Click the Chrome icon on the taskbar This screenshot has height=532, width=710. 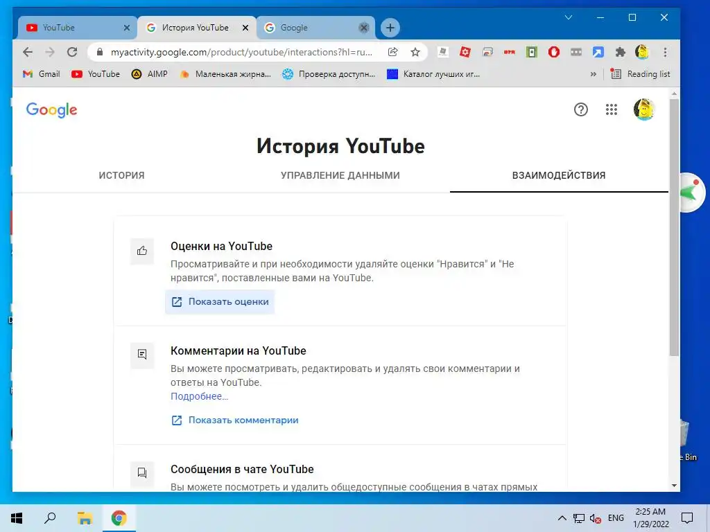pyautogui.click(x=119, y=518)
